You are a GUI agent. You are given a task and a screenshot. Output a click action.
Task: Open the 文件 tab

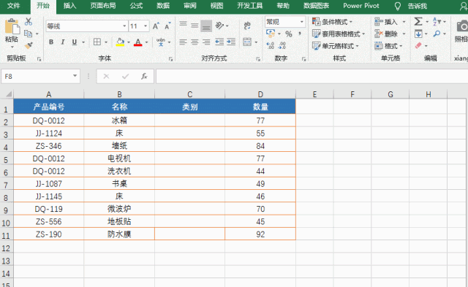pos(13,6)
